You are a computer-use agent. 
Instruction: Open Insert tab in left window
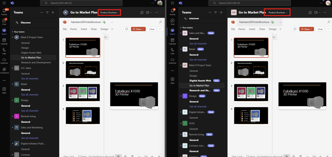84,29
